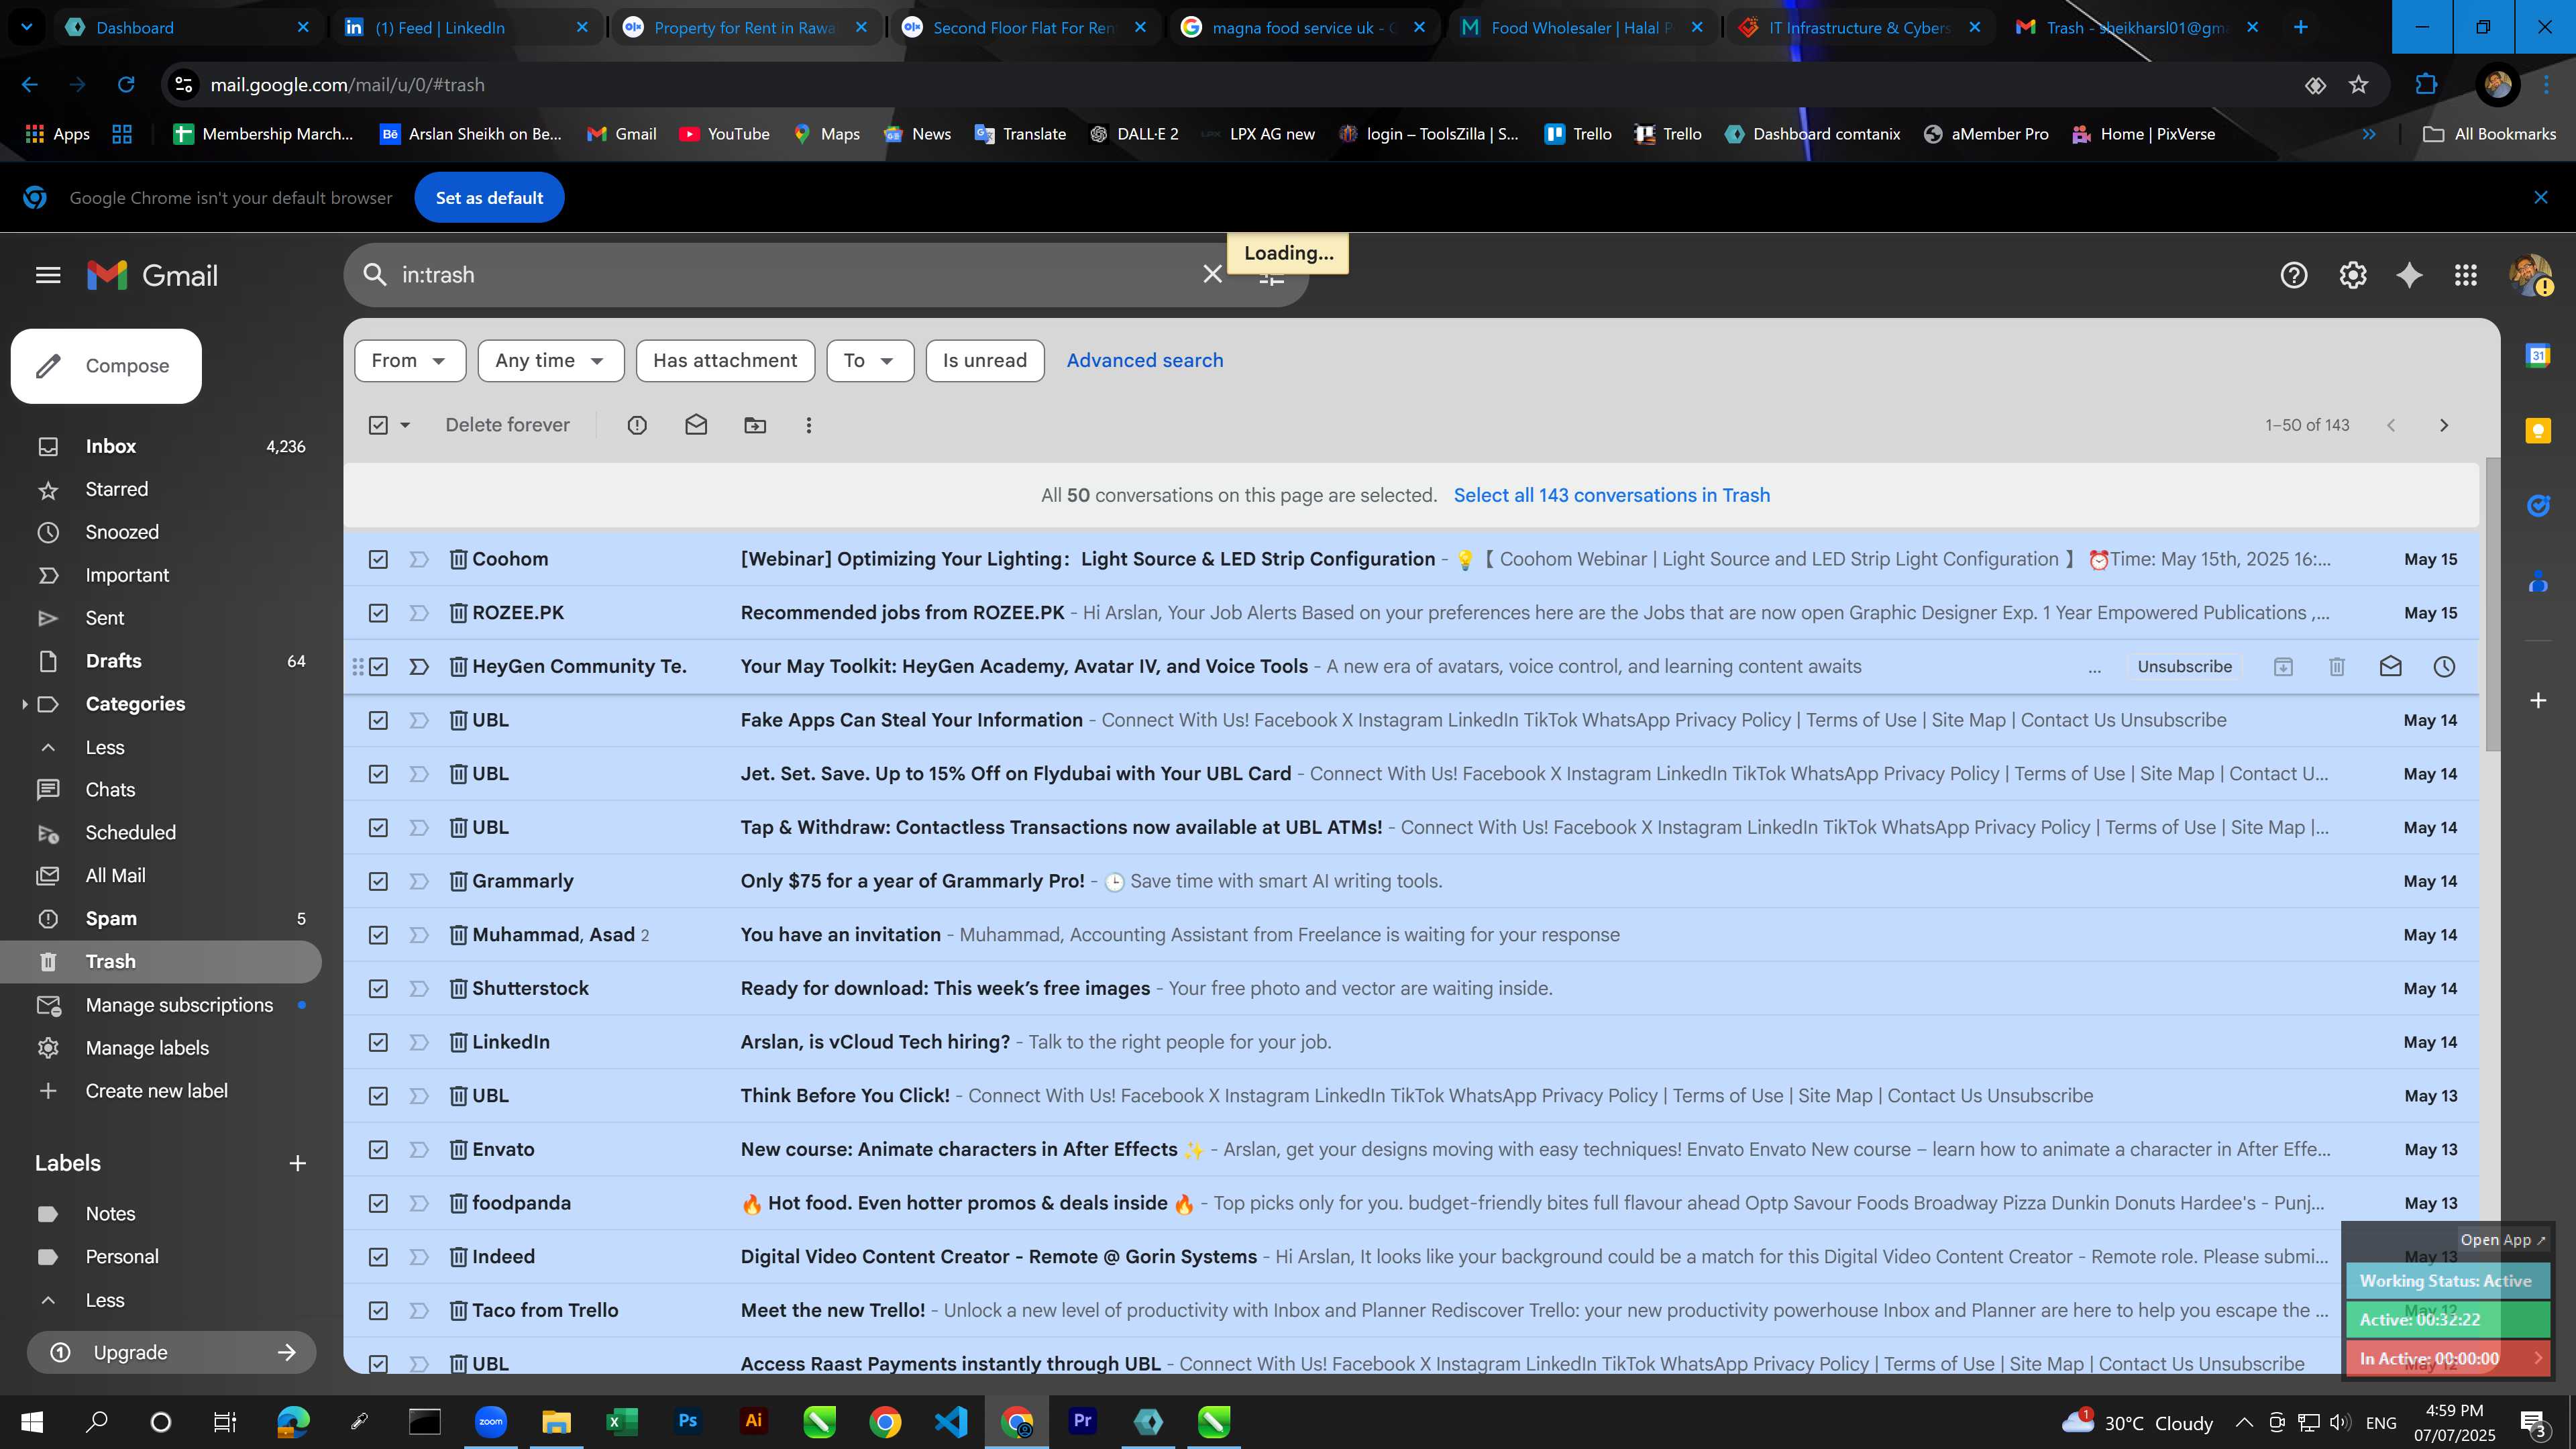Open the Any time filter dropdown

click(x=551, y=360)
